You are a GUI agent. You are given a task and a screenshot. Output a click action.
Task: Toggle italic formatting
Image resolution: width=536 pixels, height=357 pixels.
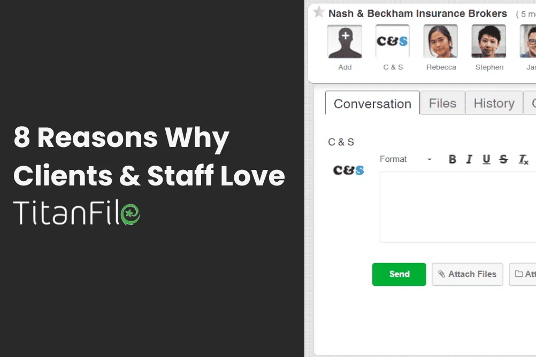pos(469,159)
